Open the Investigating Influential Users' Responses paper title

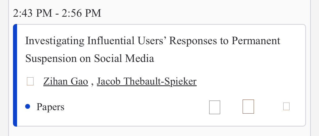(x=153, y=50)
